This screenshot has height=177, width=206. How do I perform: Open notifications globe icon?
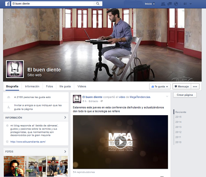(176, 4)
